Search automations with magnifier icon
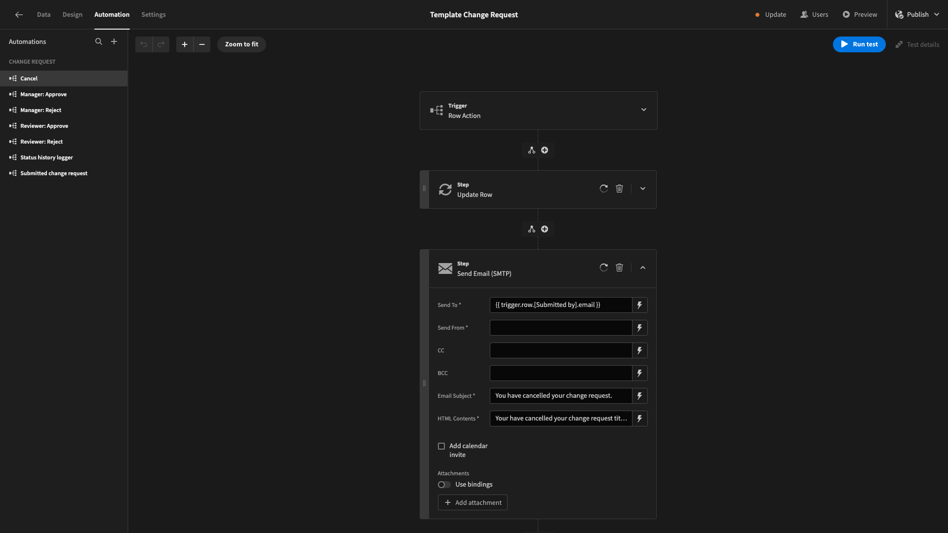 (99, 42)
